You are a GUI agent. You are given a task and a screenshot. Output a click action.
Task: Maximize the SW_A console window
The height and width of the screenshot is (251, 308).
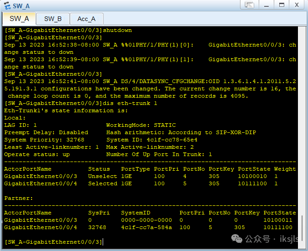(x=282, y=5)
